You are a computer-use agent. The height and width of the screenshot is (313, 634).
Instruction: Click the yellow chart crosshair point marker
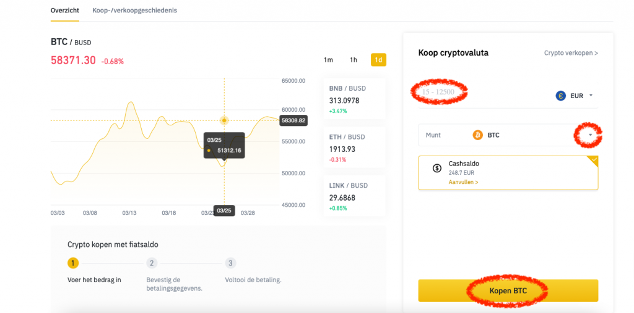tap(224, 120)
